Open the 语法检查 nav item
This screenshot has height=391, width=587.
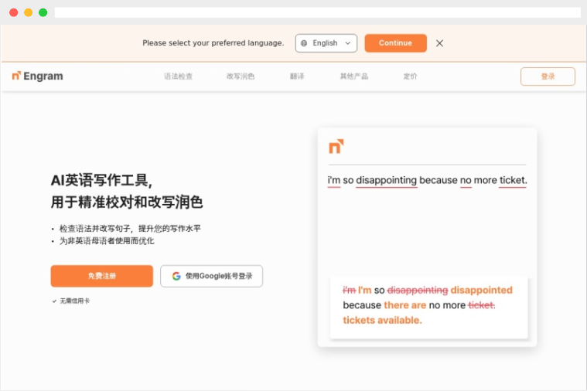178,76
